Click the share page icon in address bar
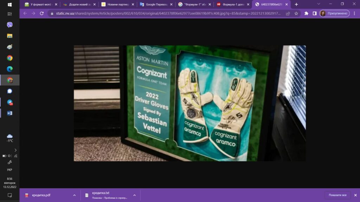 coord(288,13)
